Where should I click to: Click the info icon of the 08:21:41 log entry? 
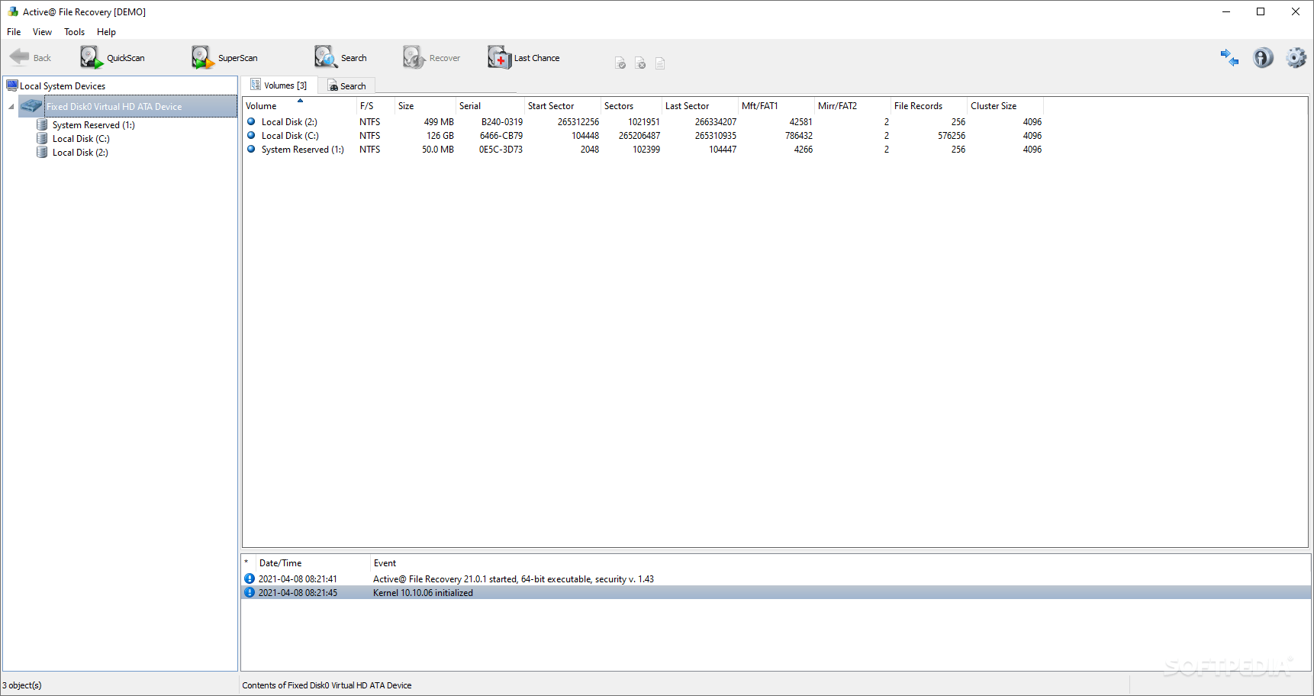[x=250, y=578]
